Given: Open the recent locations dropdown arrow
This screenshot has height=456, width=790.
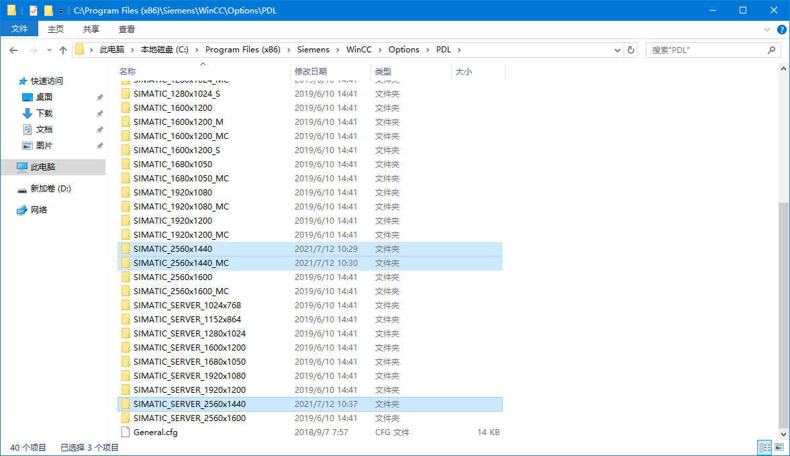Looking at the screenshot, I should coord(49,50).
